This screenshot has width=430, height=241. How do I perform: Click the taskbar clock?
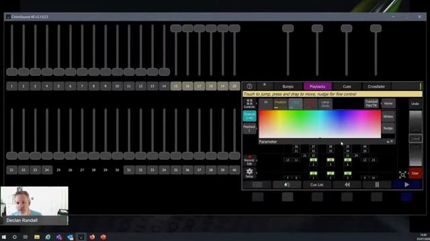coord(423,237)
